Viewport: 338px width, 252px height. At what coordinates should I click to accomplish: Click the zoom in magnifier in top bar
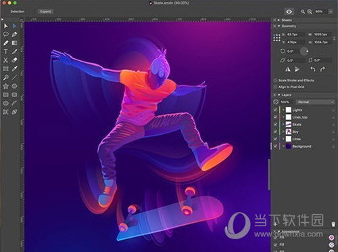click(x=310, y=12)
